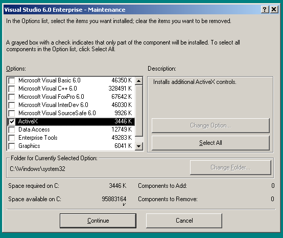
Task: Click the Installs additional ActiveX controls description
Action: pyautogui.click(x=195, y=82)
